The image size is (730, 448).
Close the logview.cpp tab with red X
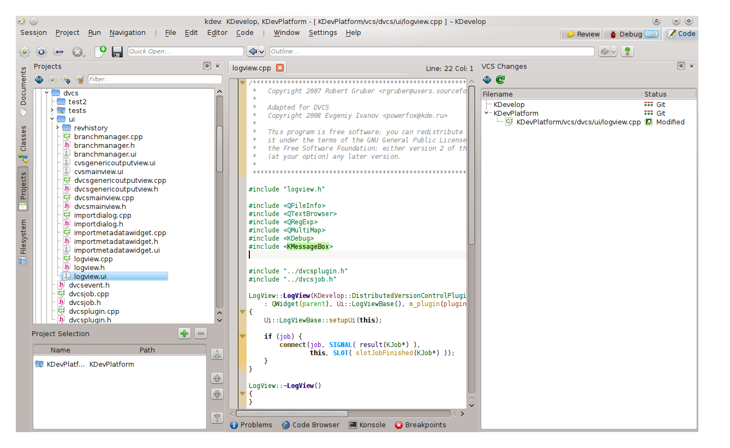(280, 68)
